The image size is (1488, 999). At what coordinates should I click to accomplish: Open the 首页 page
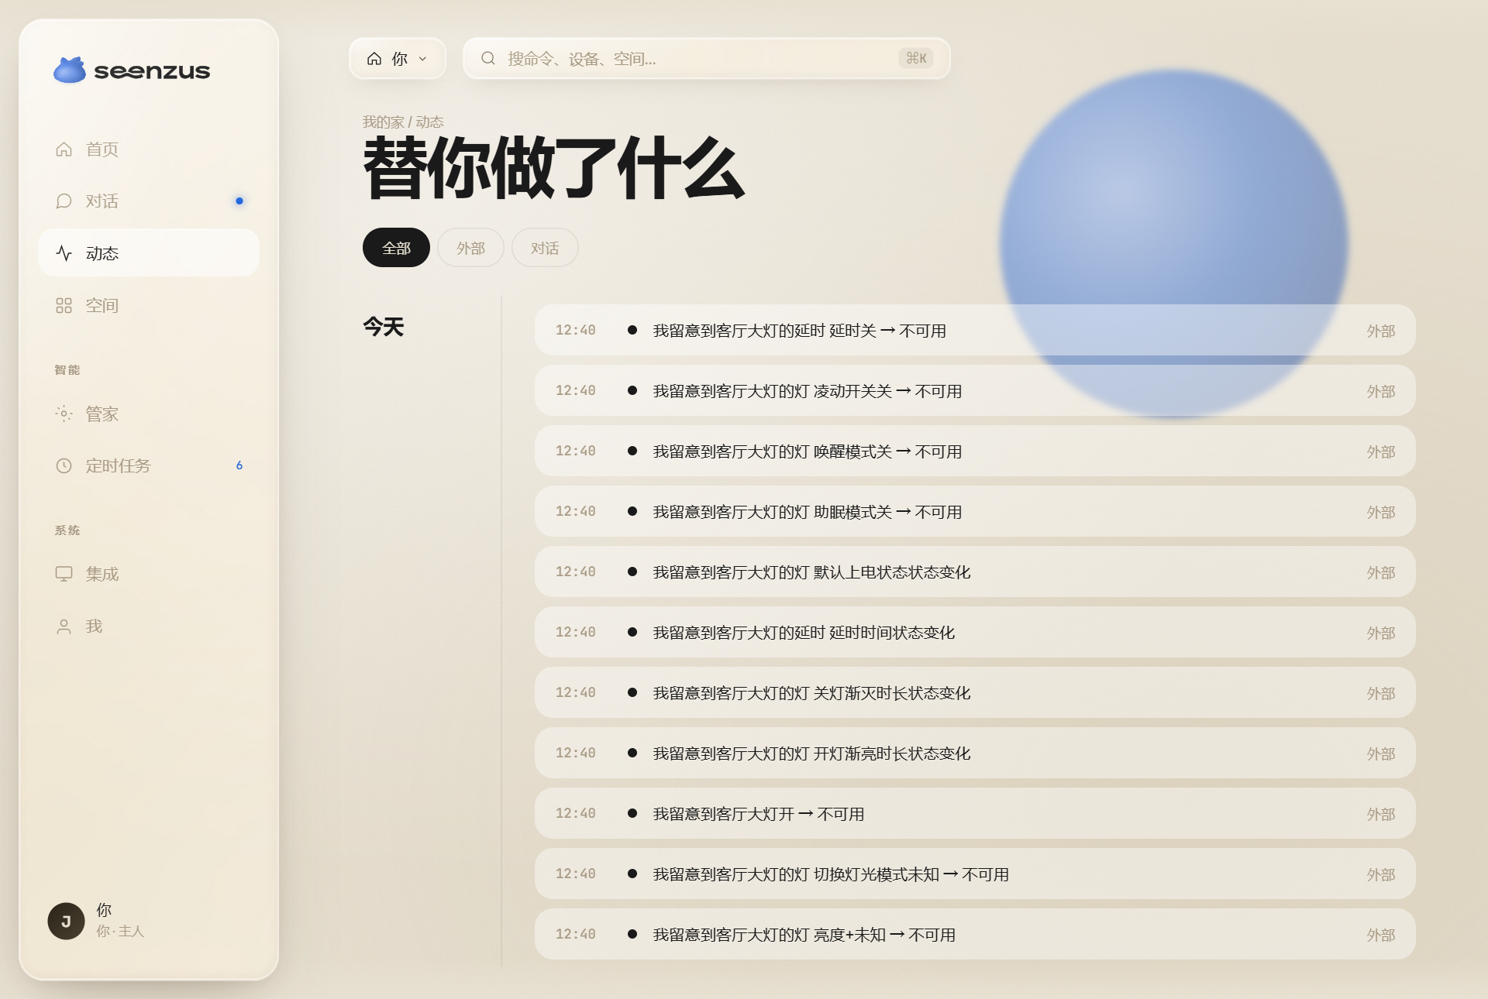click(x=149, y=149)
